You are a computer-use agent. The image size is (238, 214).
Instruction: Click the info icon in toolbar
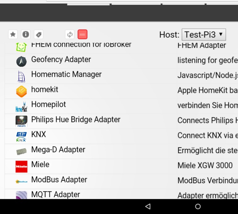coord(26,34)
